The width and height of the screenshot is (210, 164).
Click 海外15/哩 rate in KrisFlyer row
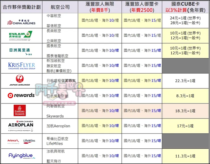click(153, 66)
